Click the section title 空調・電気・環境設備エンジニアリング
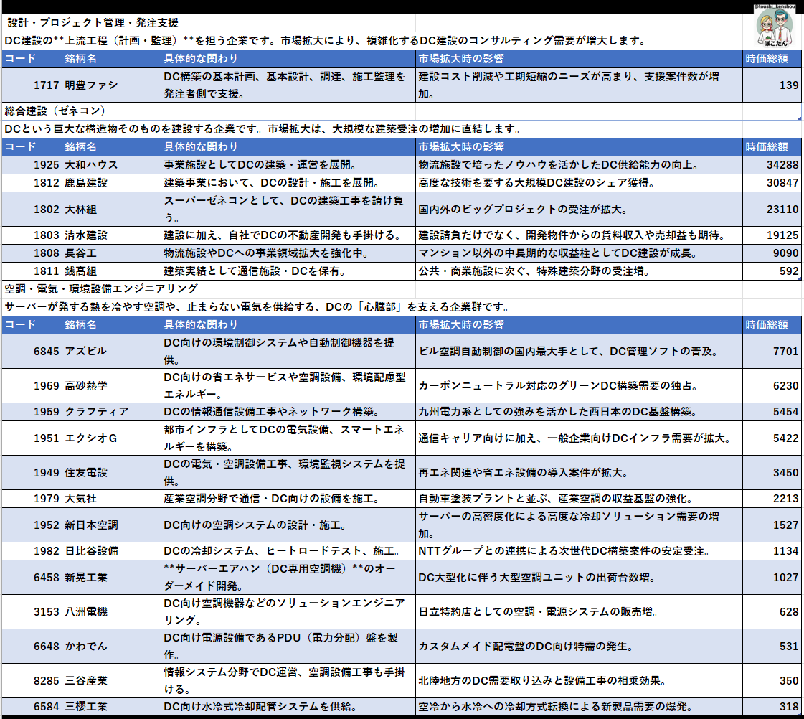Screen dimensions: 804x719 coord(101,288)
